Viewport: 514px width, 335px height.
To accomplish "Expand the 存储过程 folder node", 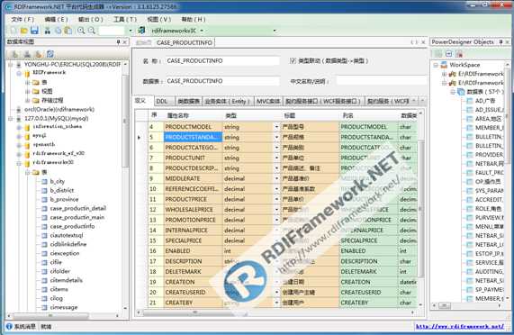I will [x=28, y=100].
